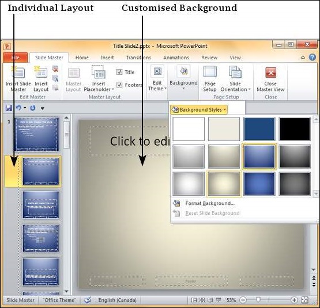Click the Rename icon in Edit Master
The height and width of the screenshot is (308, 320).
pos(55,78)
